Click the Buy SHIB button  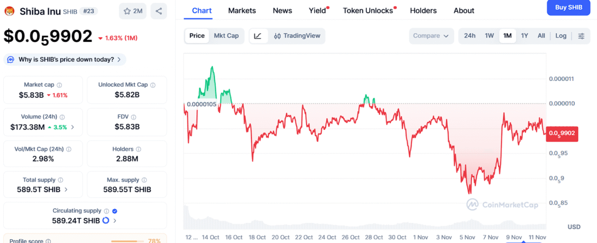point(568,8)
